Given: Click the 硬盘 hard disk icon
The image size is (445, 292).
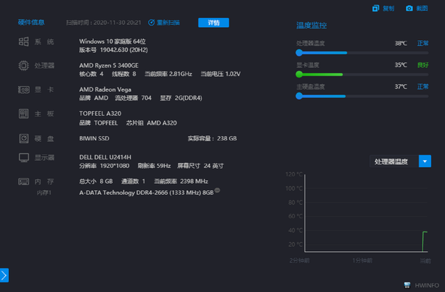Looking at the screenshot, I should pos(24,139).
